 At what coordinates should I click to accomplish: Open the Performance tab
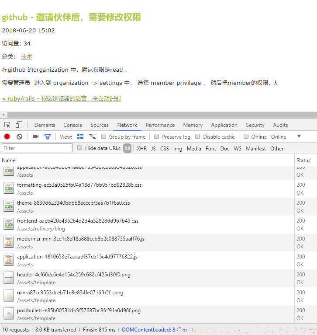tap(160, 125)
